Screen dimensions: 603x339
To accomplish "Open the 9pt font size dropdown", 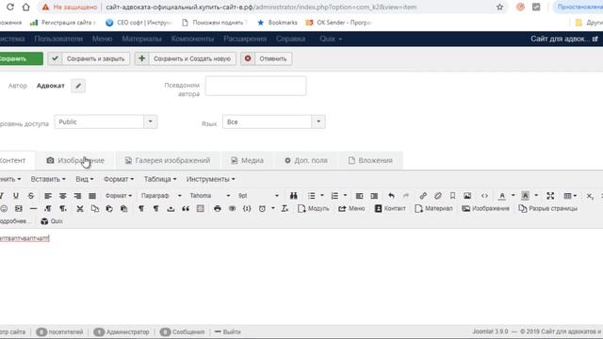I will (258, 196).
